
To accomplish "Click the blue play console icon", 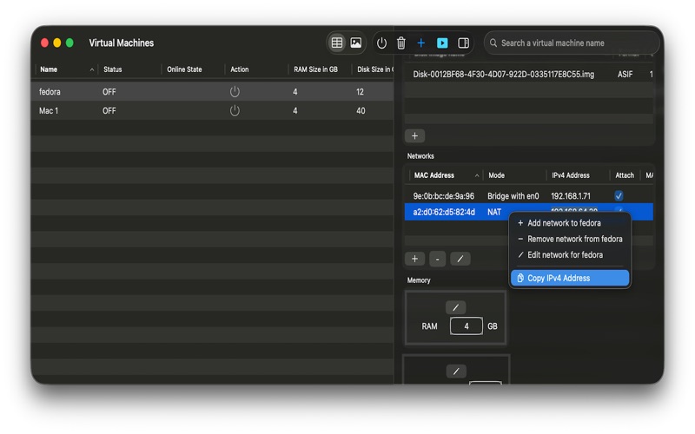I will [x=442, y=43].
